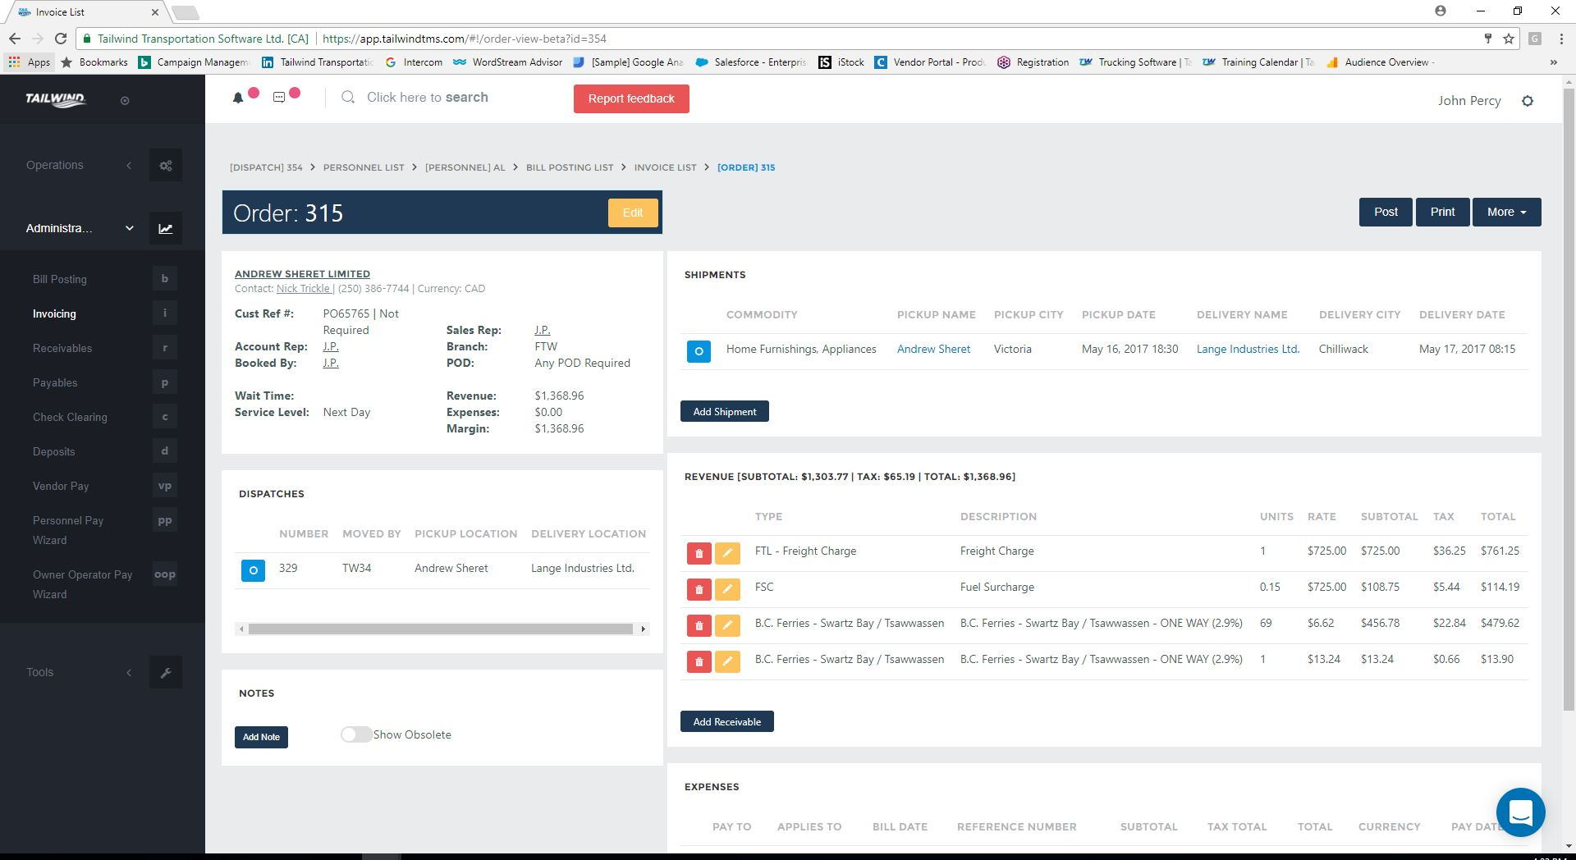Open Vendor Pay in the sidebar
Image resolution: width=1576 pixels, height=860 pixels.
tap(61, 486)
